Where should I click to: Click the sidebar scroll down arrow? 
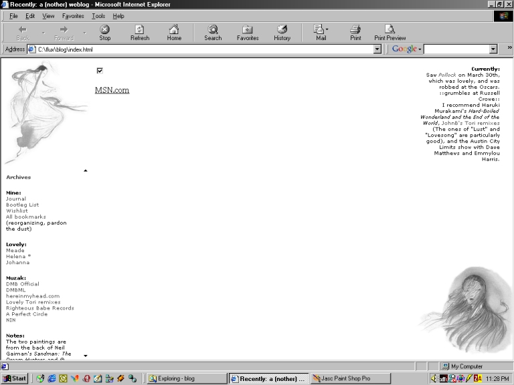click(x=86, y=356)
